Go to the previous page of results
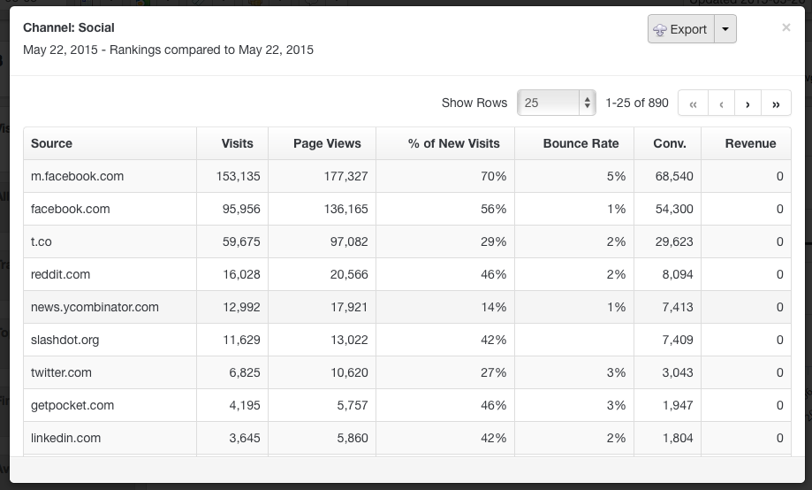The width and height of the screenshot is (812, 490). tap(721, 103)
